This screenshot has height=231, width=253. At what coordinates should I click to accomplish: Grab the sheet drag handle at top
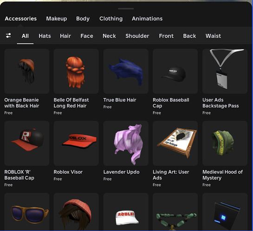[126, 9]
